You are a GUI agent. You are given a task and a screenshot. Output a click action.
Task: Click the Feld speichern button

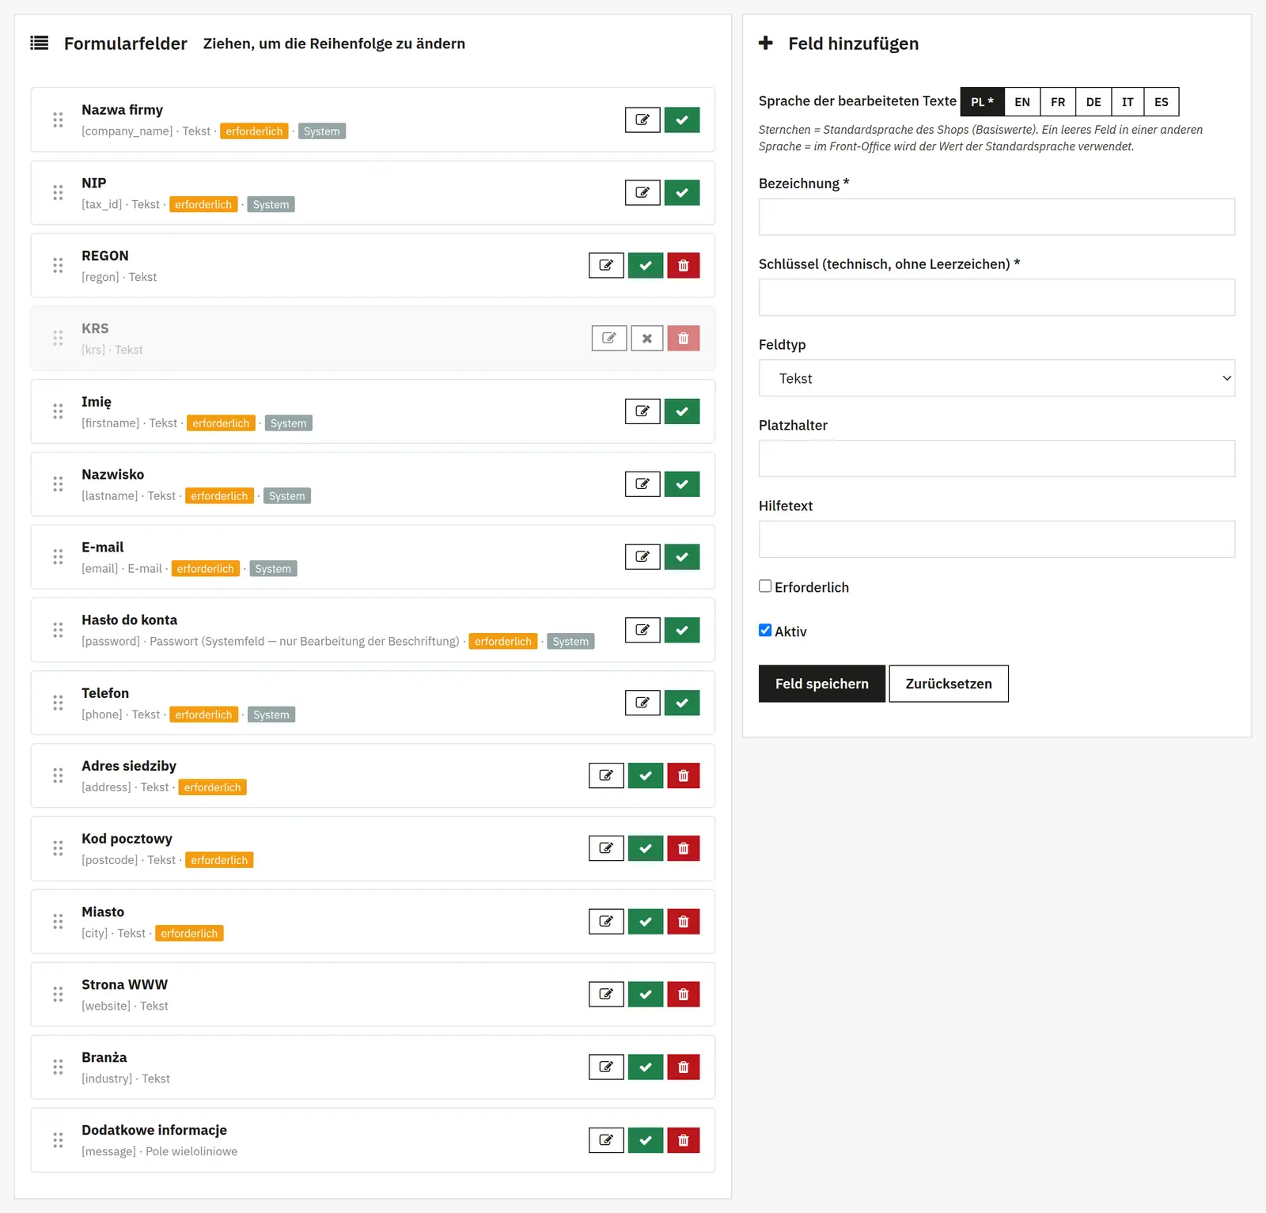coord(822,684)
